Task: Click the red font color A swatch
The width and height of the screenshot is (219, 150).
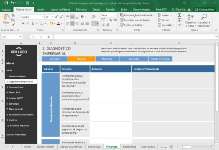Action: (x=58, y=24)
